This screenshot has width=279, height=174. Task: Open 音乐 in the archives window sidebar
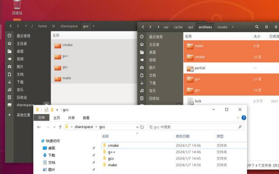[152, 91]
